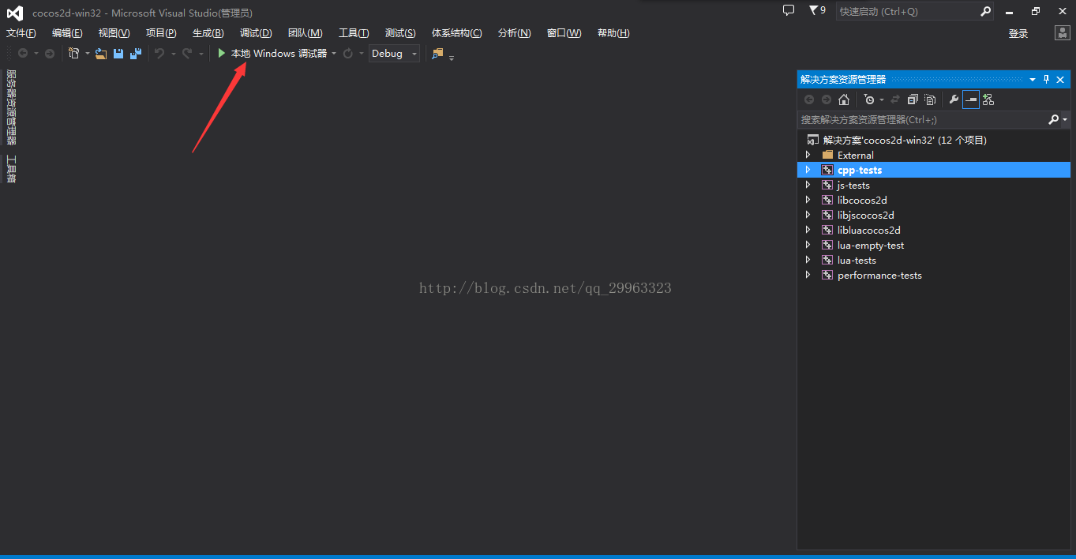Open Properties with the wrench icon
Viewport: 1076px width, 559px height.
[x=954, y=99]
